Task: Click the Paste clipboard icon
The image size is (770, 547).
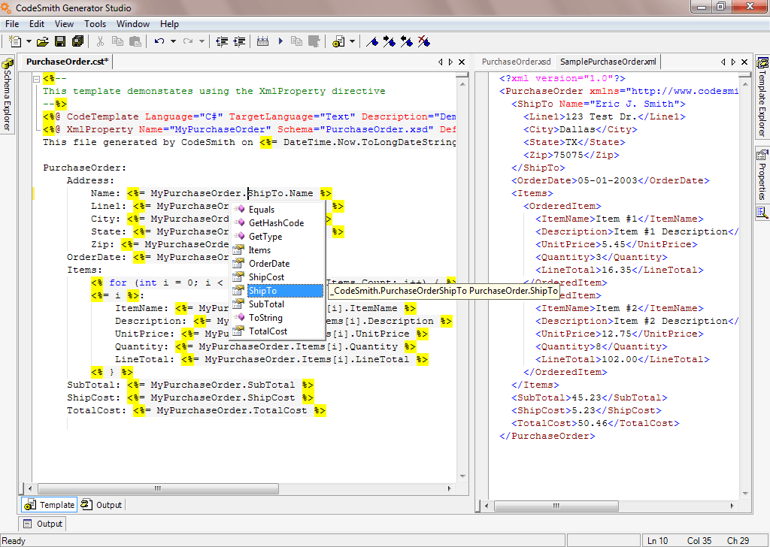Action: (135, 41)
